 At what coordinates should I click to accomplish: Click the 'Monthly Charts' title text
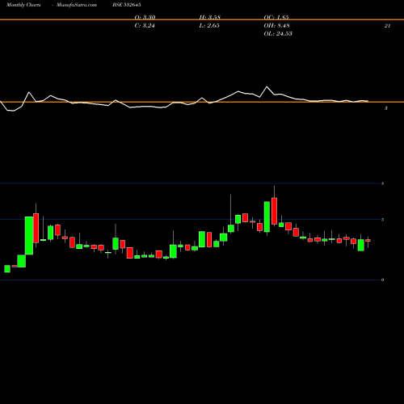(23, 5)
